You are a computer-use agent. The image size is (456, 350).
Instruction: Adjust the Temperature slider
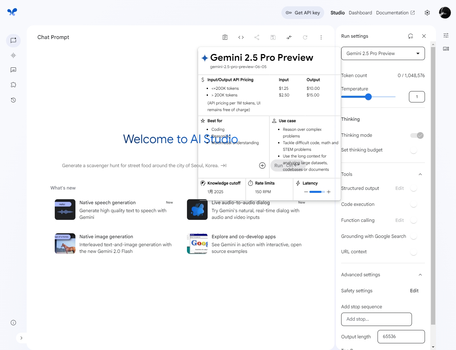(368, 97)
